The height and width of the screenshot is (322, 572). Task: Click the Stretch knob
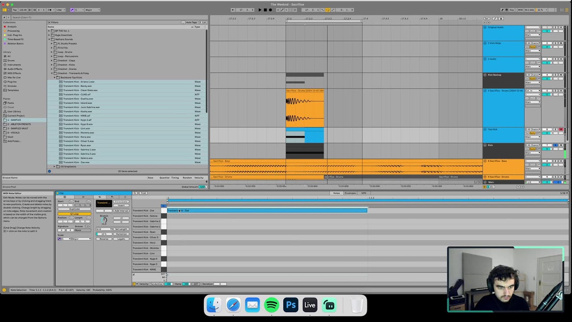[x=104, y=220]
